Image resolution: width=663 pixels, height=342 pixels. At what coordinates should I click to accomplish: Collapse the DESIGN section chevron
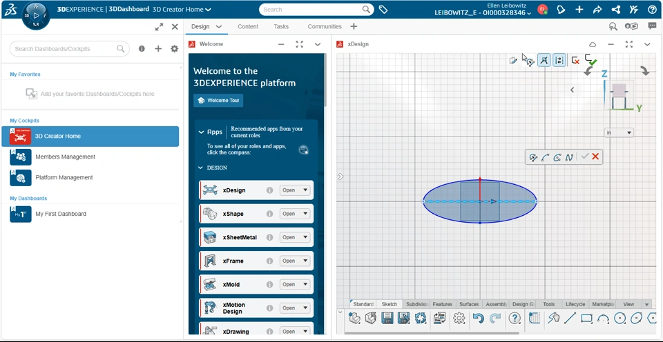coord(200,168)
